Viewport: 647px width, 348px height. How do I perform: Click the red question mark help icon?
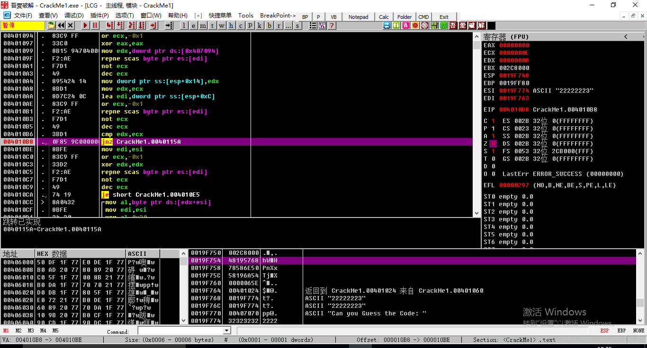[x=332, y=26]
